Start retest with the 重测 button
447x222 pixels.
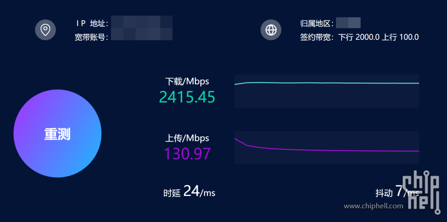pyautogui.click(x=57, y=133)
